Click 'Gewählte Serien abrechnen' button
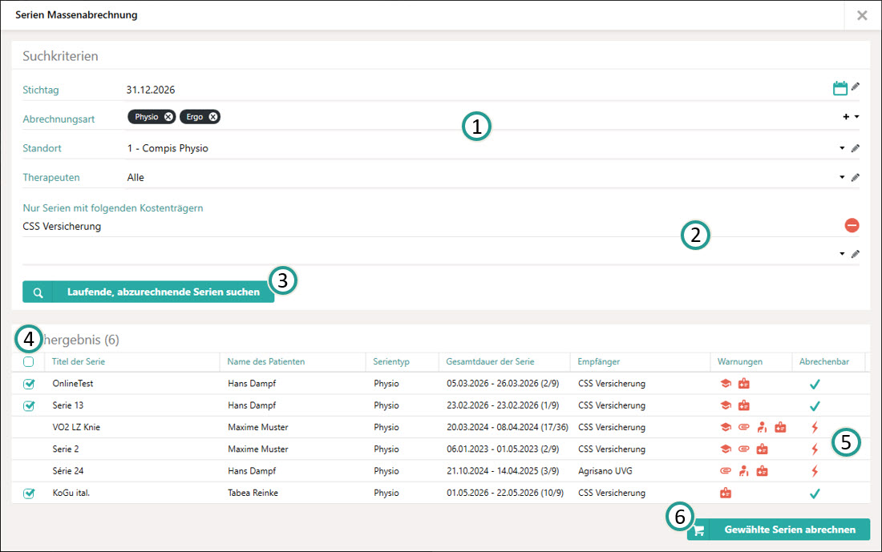 779,530
